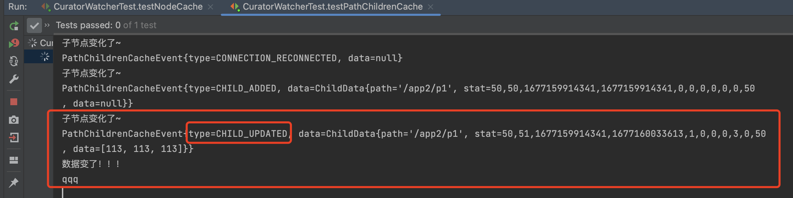The width and height of the screenshot is (793, 198).
Task: Click the CONNECTION_RECONNECTED console output line
Action: tap(232, 58)
